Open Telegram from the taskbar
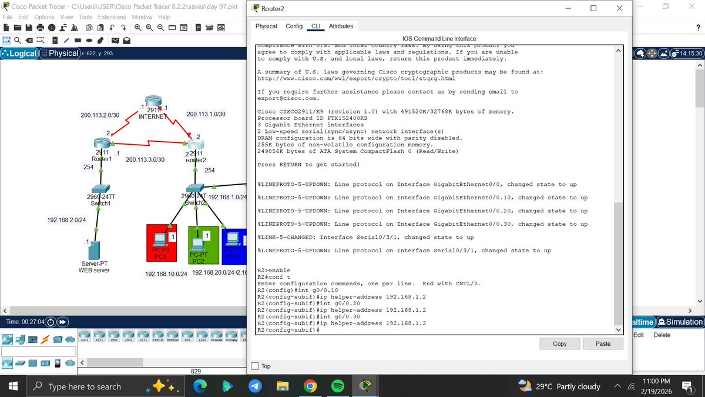 254,386
